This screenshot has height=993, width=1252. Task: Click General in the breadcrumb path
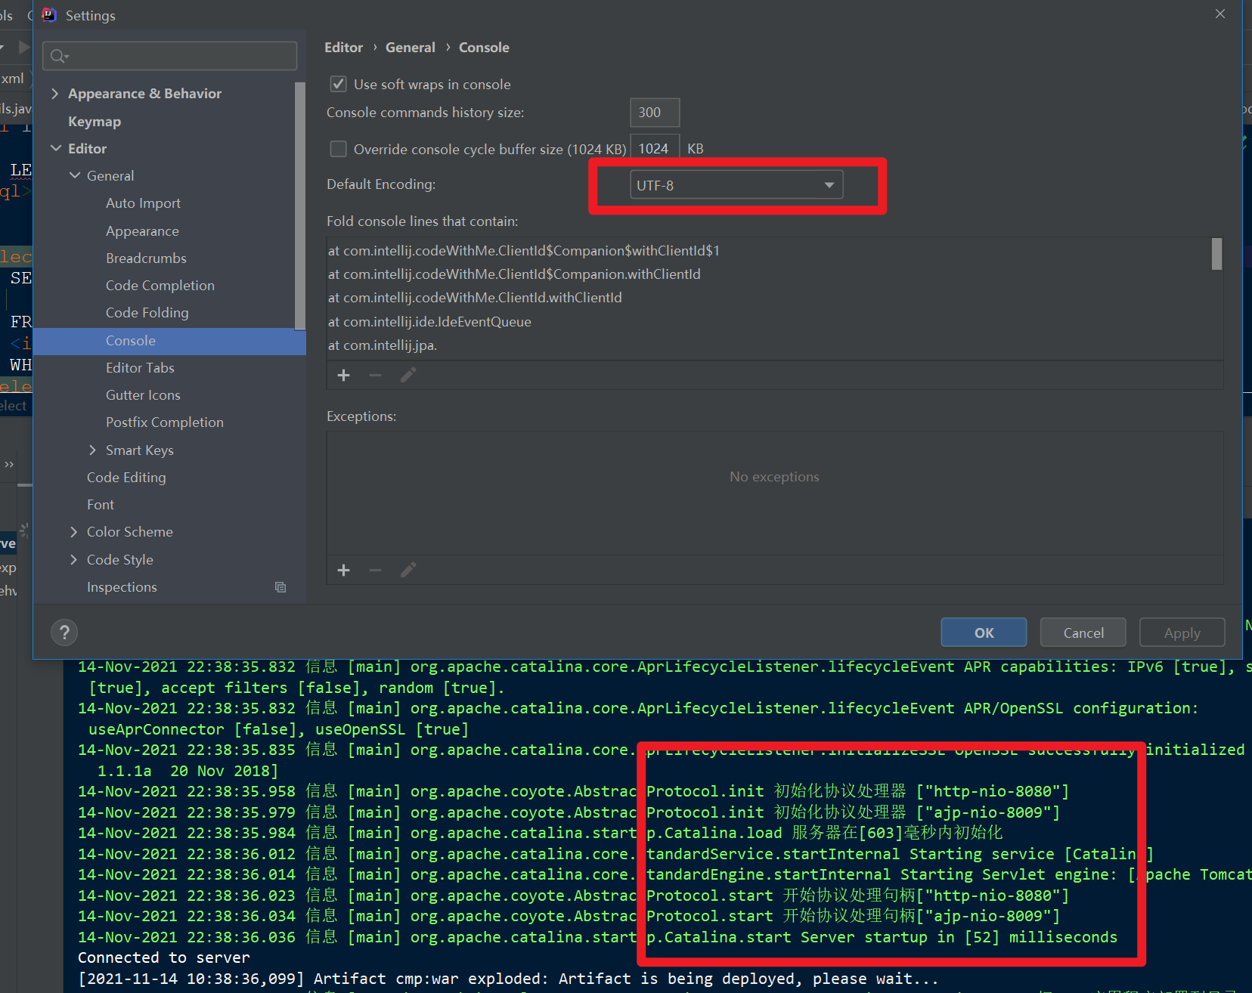click(x=411, y=48)
